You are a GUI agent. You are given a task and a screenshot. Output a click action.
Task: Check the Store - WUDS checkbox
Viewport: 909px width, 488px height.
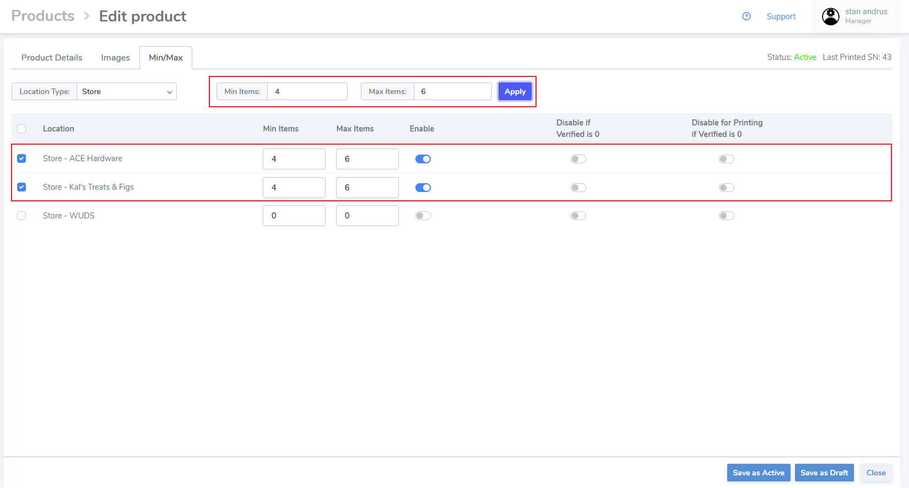(x=21, y=216)
